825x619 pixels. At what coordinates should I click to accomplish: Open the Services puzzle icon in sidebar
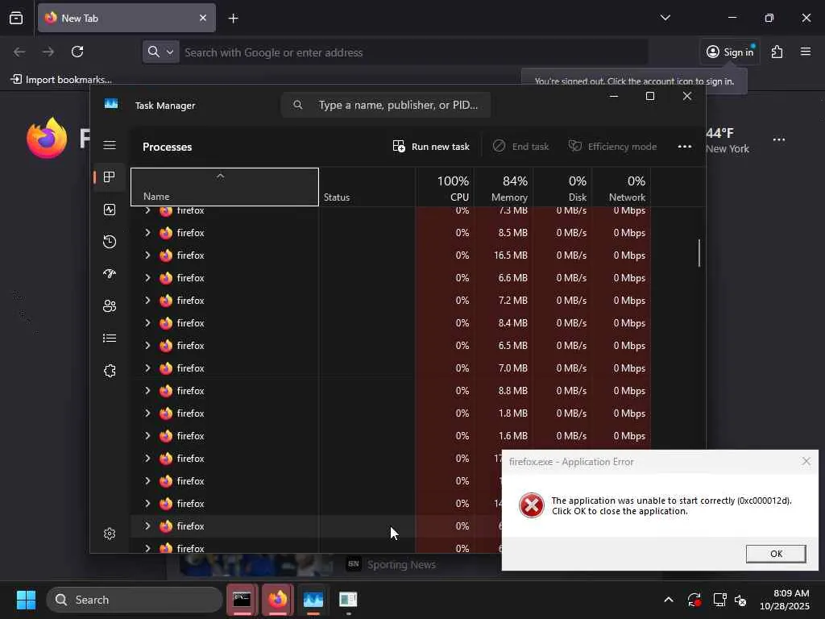[110, 371]
